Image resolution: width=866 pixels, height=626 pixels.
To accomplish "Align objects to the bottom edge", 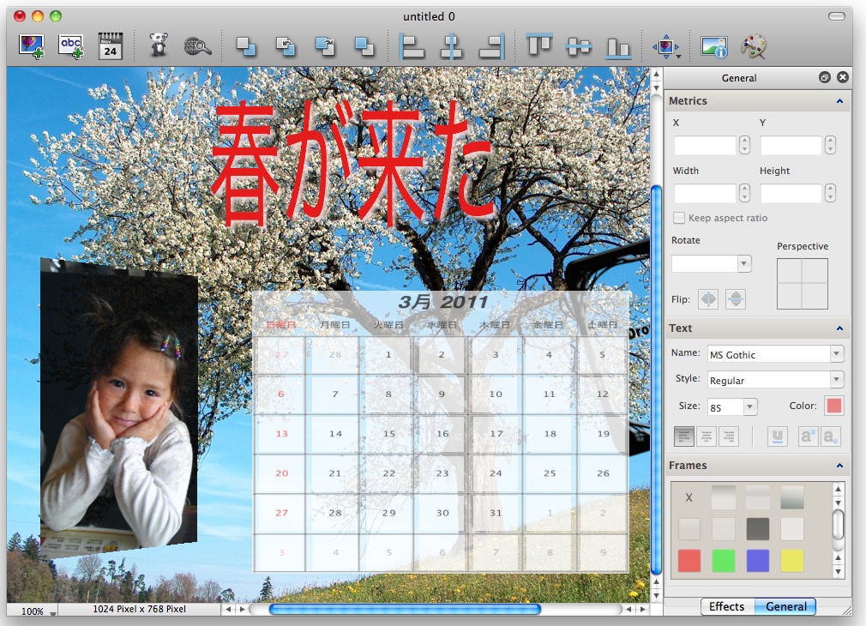I will click(618, 47).
